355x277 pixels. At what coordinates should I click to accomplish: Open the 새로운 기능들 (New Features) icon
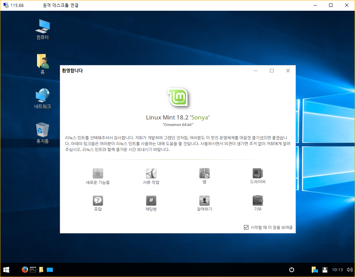click(98, 173)
